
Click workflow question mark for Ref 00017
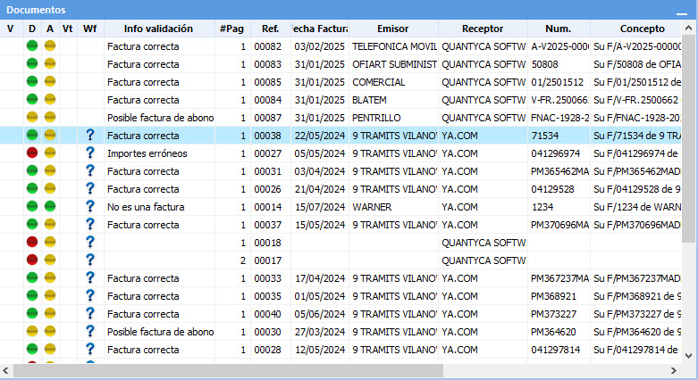coord(90,260)
